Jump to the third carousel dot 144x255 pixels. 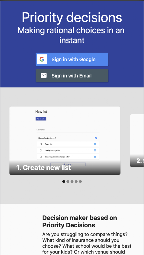click(x=72, y=181)
